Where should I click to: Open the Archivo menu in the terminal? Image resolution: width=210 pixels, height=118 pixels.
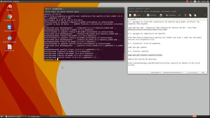(x=47, y=12)
